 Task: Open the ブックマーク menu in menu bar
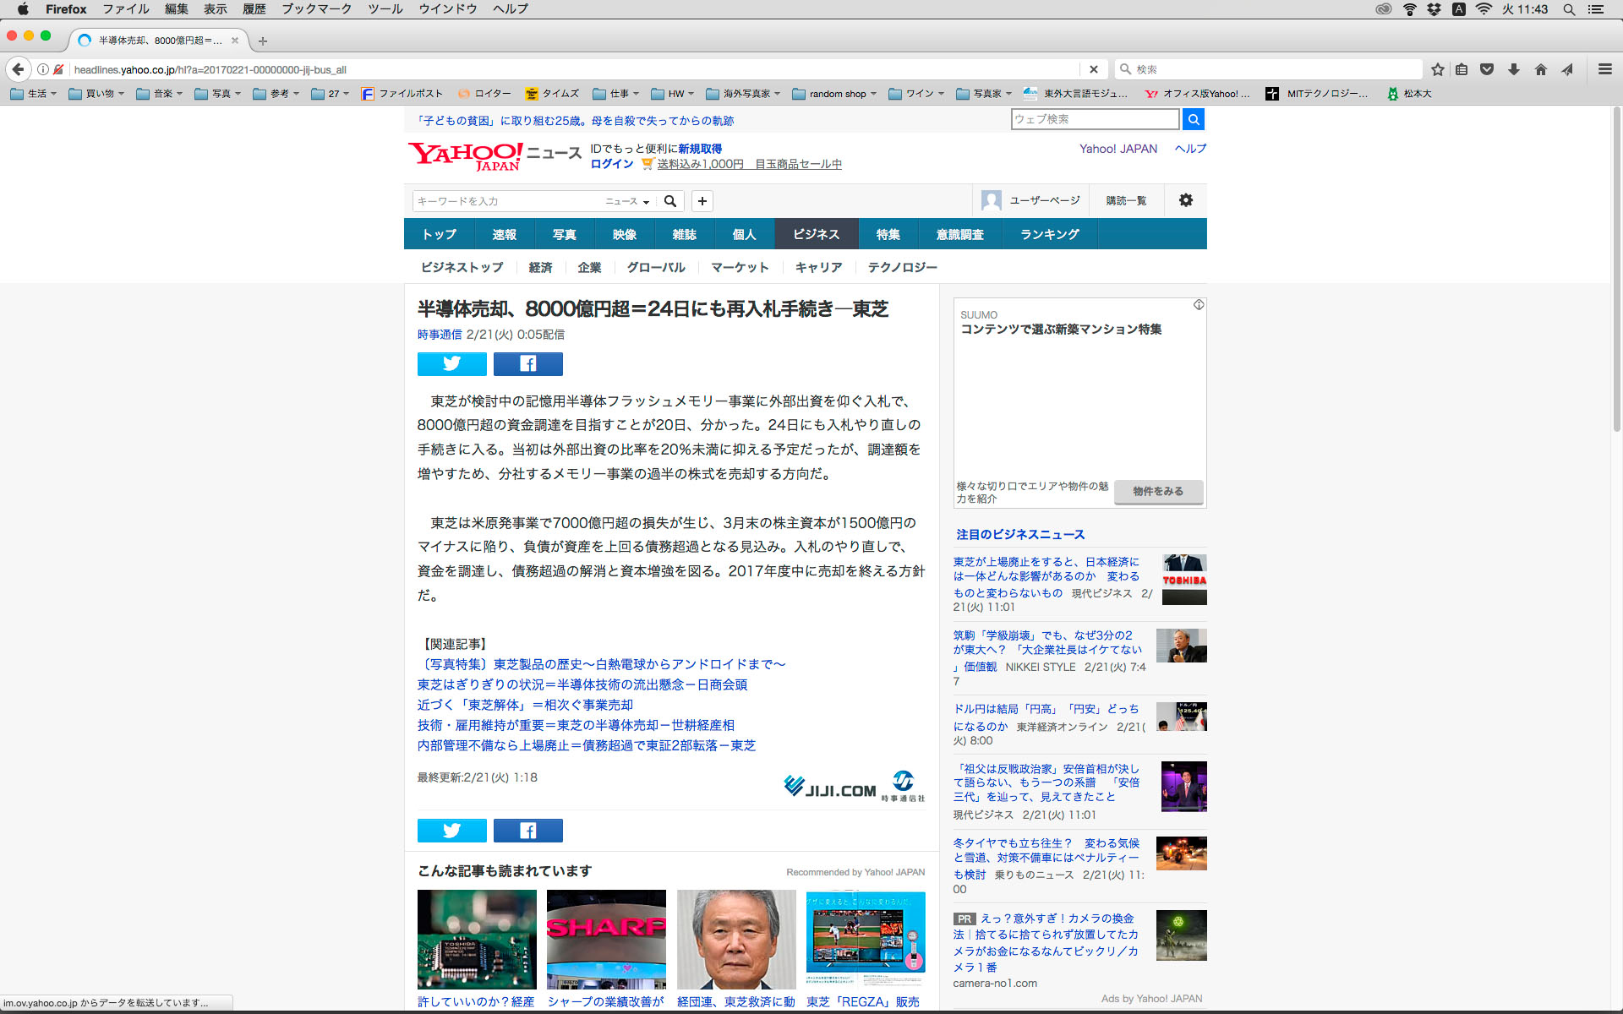[316, 9]
